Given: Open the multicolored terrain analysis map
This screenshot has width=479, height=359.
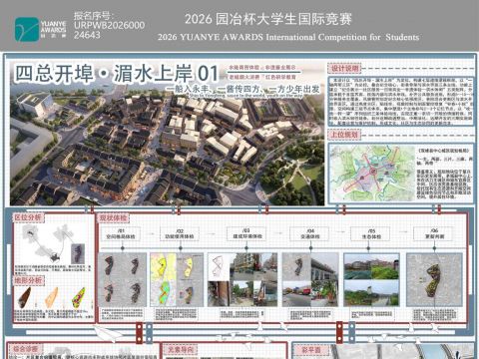Looking at the screenshot, I should 79,297.
